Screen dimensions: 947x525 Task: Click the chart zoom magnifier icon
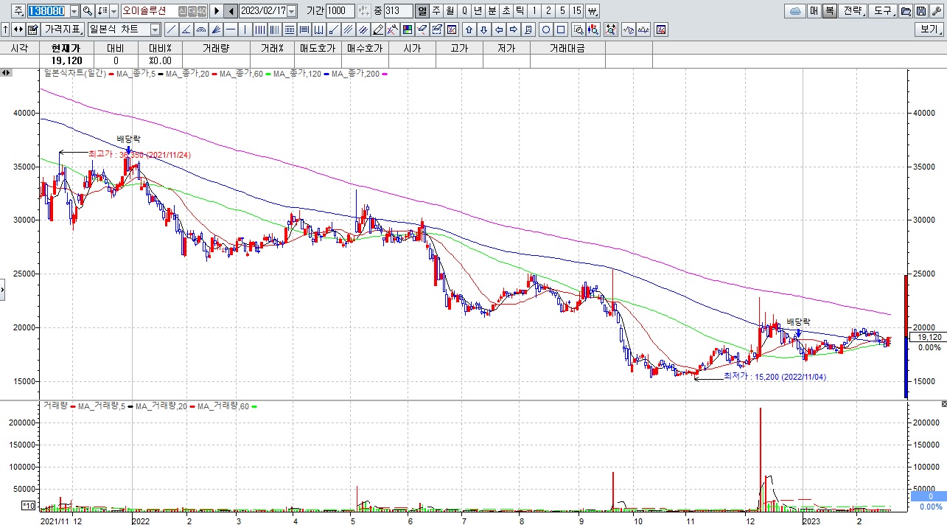[578, 29]
